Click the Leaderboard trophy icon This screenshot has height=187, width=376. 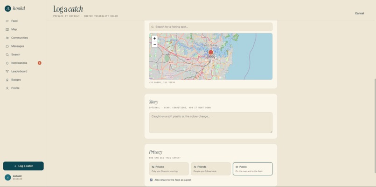pos(7,71)
